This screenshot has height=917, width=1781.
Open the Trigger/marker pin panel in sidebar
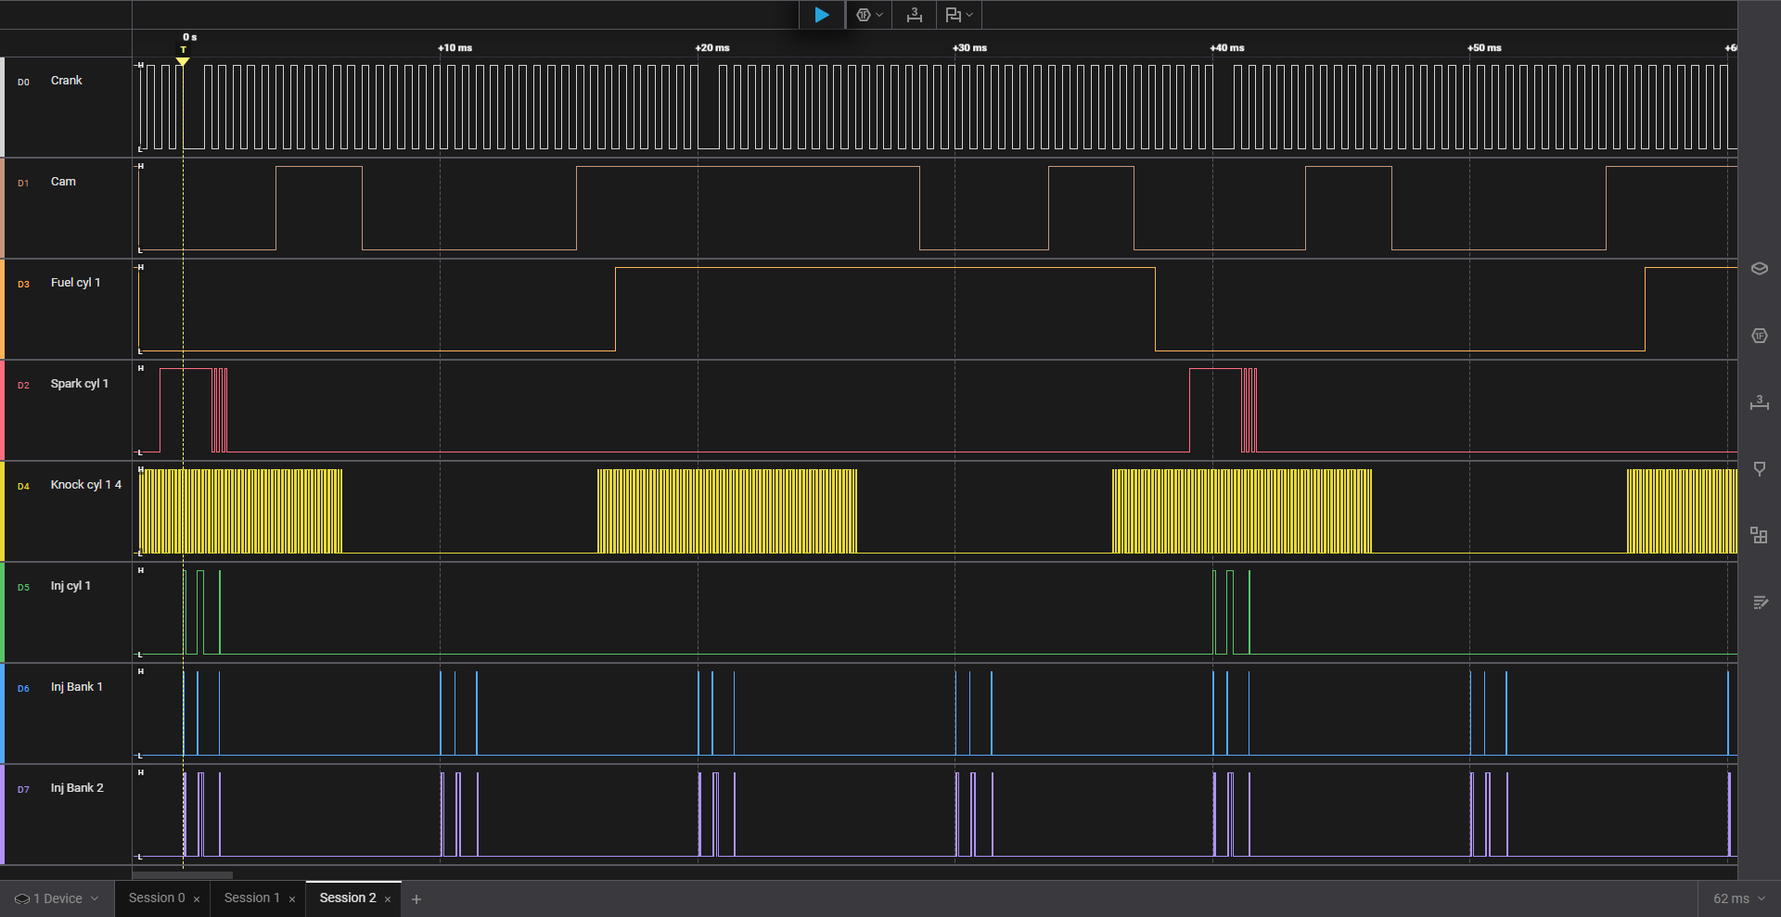point(1760,469)
